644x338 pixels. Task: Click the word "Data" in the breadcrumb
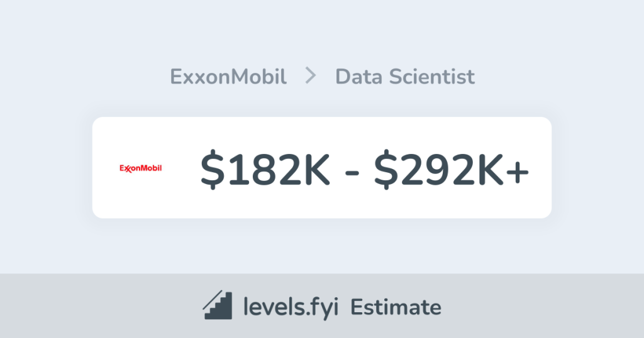[x=357, y=77]
